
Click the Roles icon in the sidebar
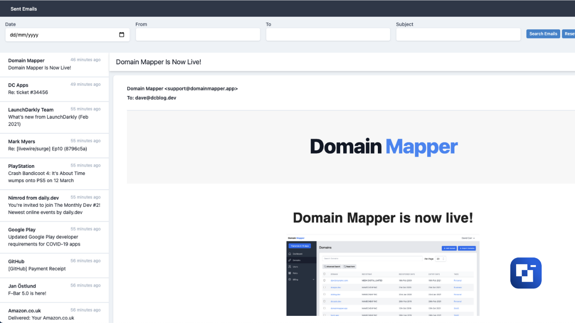[x=290, y=273]
